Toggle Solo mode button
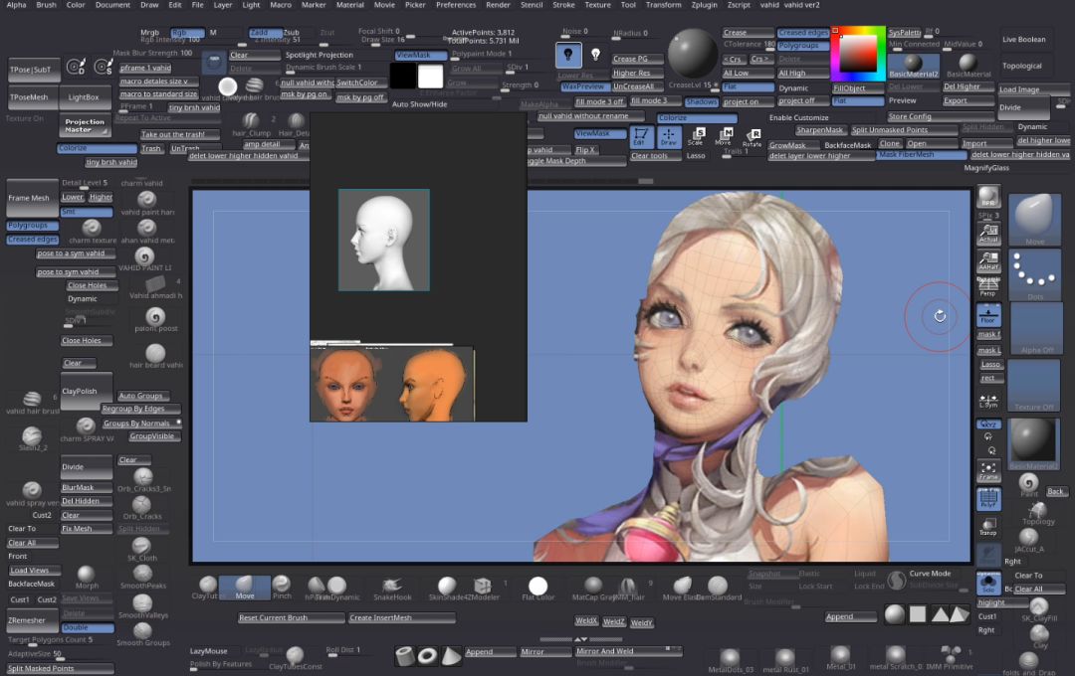 point(988,583)
